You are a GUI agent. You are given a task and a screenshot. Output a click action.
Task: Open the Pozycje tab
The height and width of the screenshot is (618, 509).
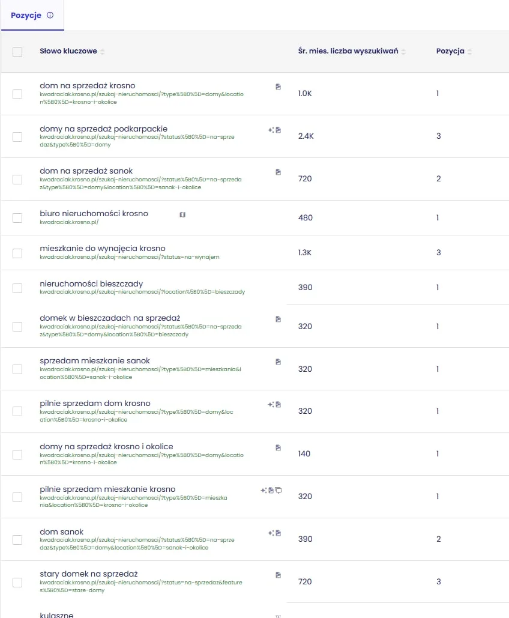(26, 16)
